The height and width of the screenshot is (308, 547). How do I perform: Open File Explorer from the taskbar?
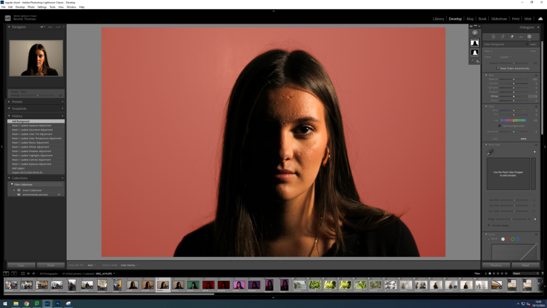(x=16, y=304)
